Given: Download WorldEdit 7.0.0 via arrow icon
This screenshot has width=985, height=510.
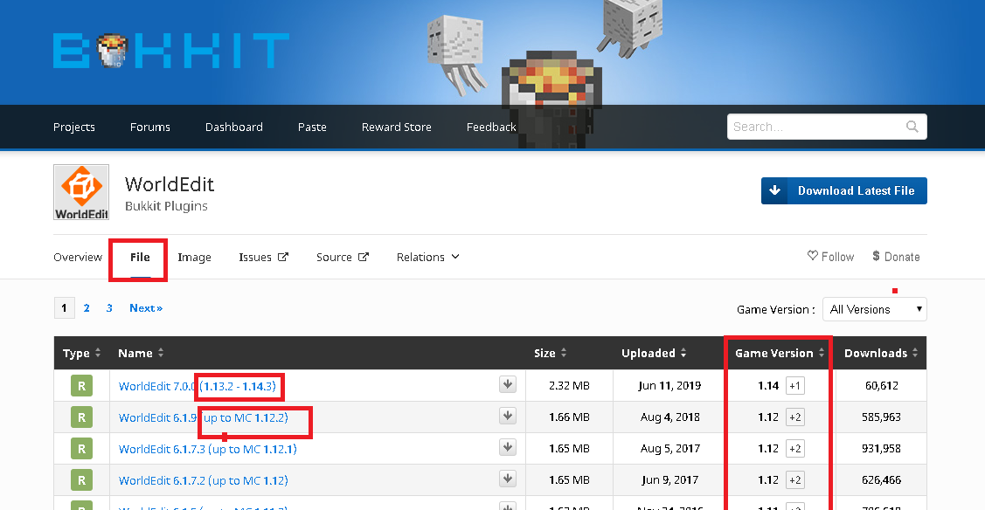Looking at the screenshot, I should 508,384.
